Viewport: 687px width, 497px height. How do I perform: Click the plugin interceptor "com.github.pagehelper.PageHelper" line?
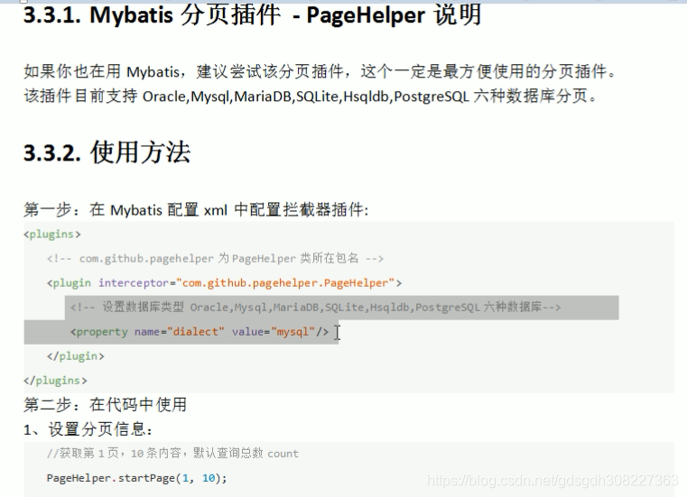(224, 283)
